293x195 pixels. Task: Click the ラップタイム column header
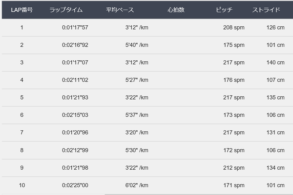[66, 10]
